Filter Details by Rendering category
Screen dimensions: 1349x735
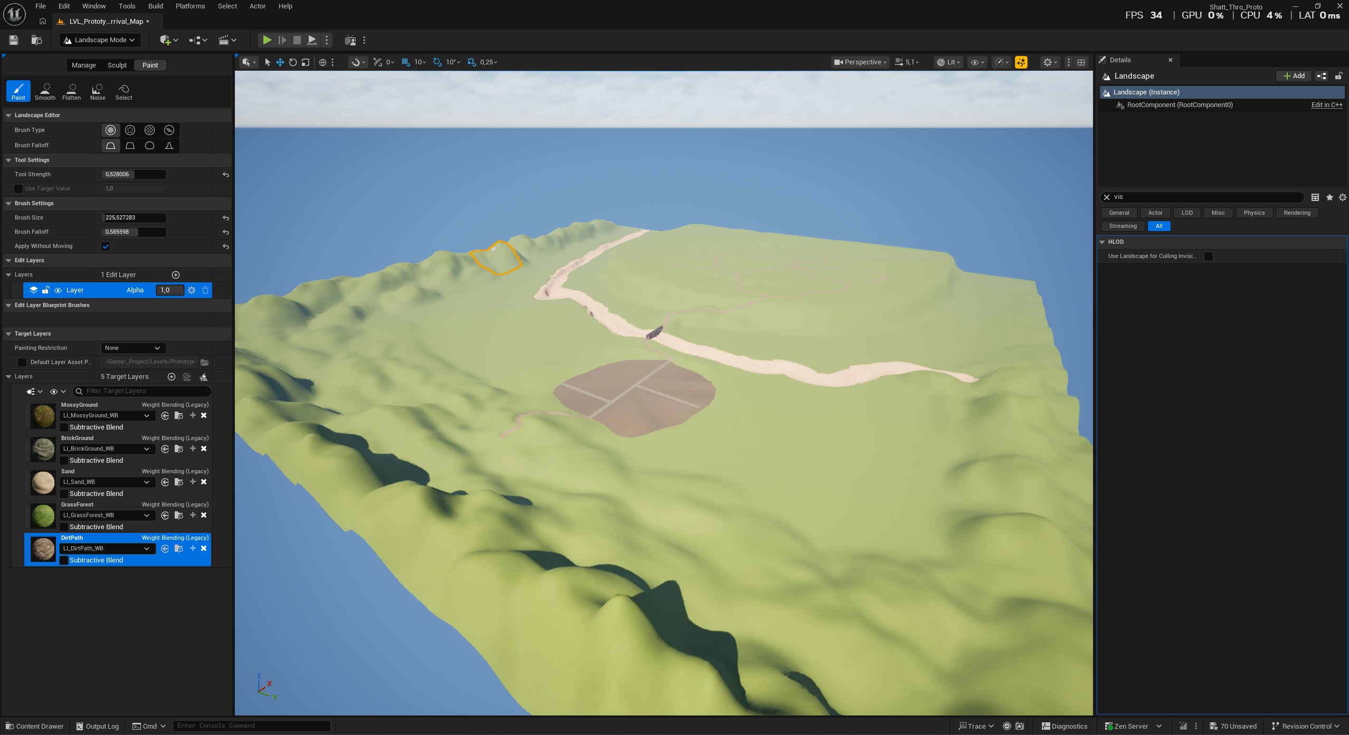1297,213
